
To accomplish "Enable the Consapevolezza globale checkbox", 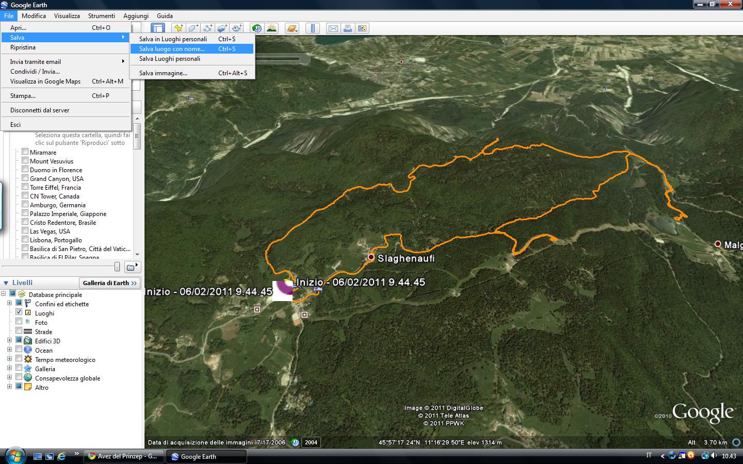I will (x=19, y=378).
